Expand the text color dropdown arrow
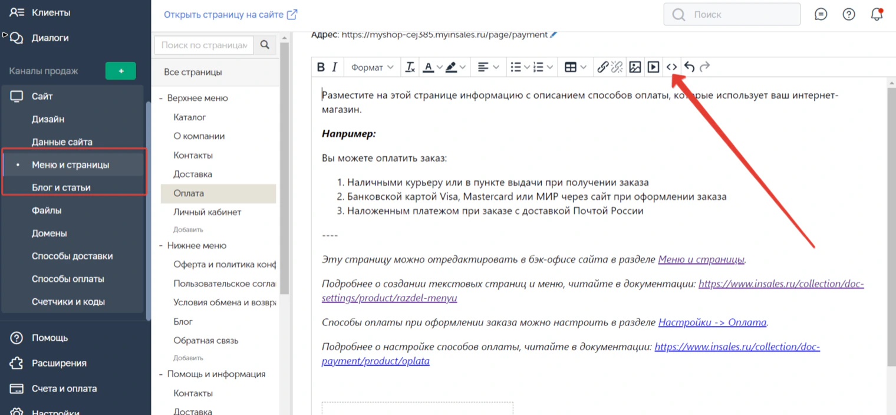 440,67
